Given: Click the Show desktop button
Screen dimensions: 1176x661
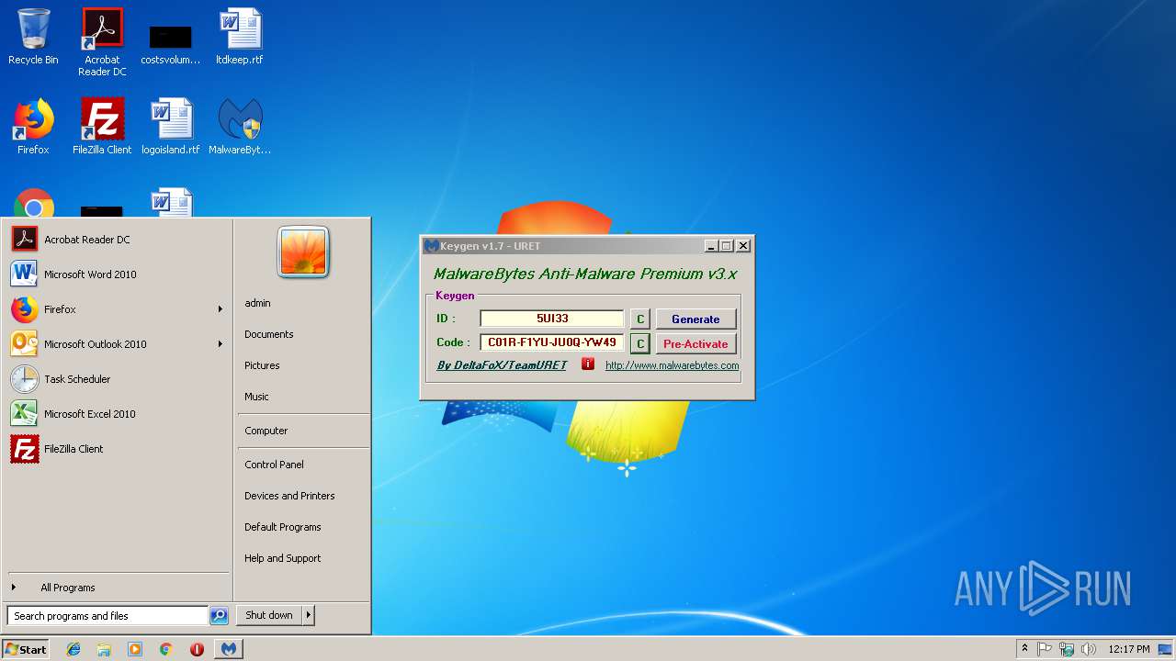Looking at the screenshot, I should point(1167,649).
